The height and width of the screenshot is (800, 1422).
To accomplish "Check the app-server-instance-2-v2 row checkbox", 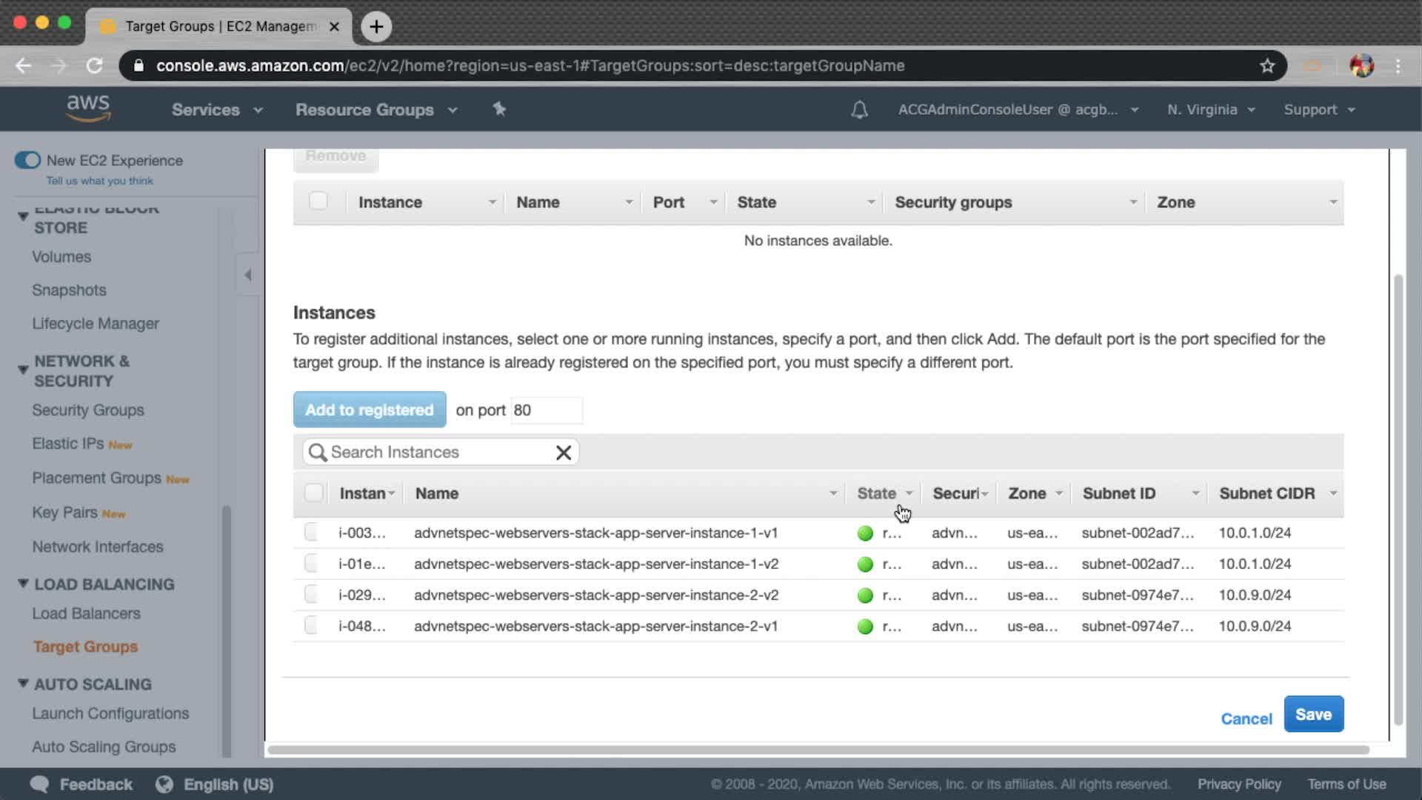I will [x=312, y=595].
